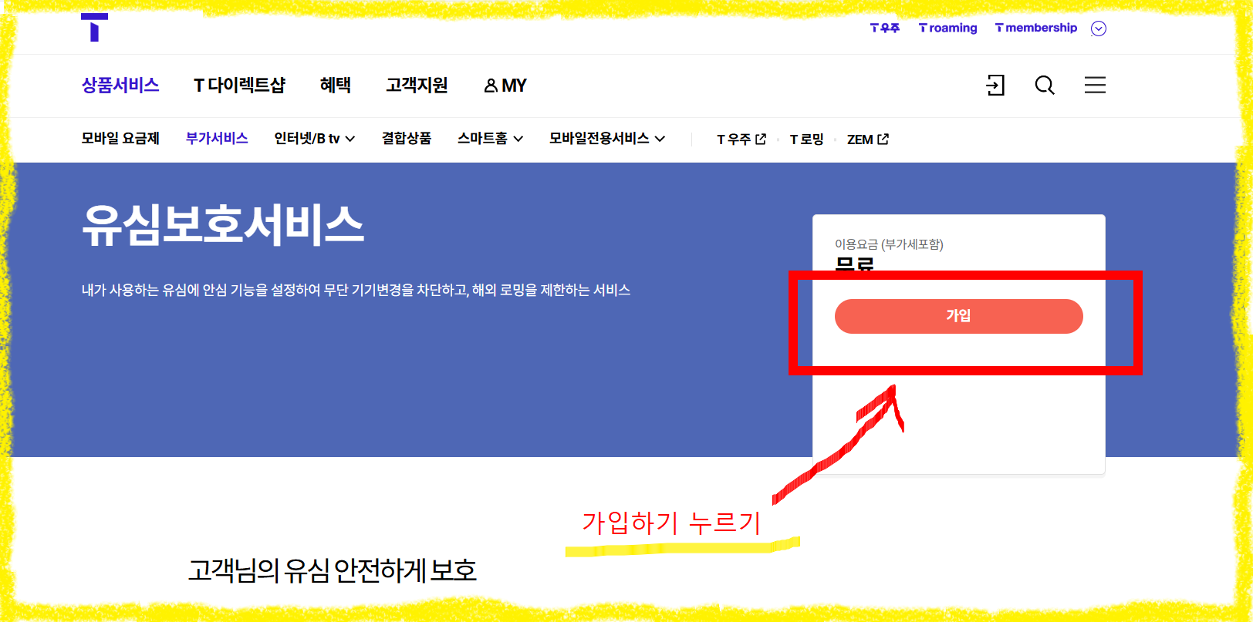Screen dimensions: 1253x622
Task: Click the 유심보호서비스 page title
Action: (223, 225)
